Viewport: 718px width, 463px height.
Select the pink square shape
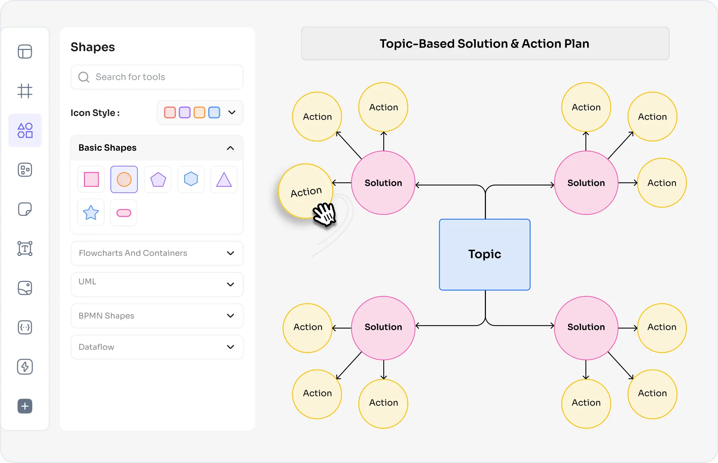91,179
